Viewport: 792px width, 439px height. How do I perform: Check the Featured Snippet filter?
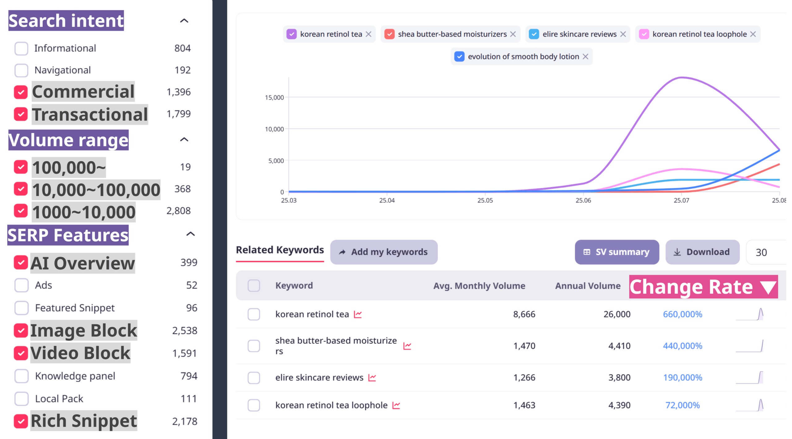pyautogui.click(x=21, y=308)
